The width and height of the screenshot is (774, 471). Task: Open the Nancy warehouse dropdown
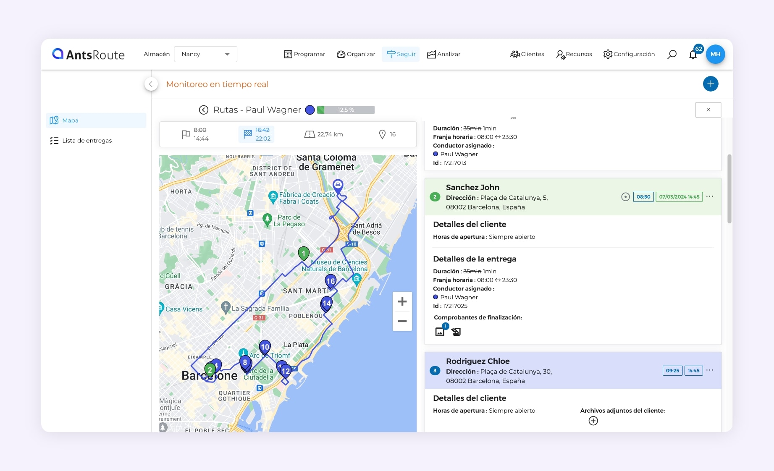[205, 54]
